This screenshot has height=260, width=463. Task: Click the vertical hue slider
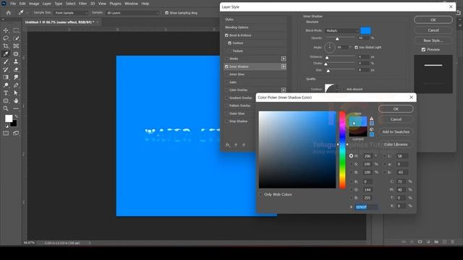point(342,149)
